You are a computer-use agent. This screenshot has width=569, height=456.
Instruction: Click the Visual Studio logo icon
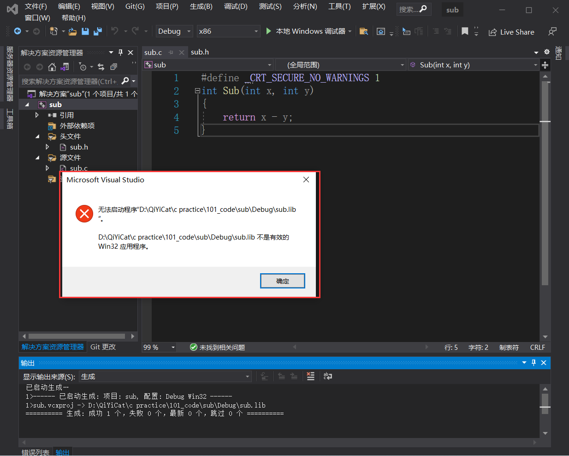pyautogui.click(x=12, y=9)
